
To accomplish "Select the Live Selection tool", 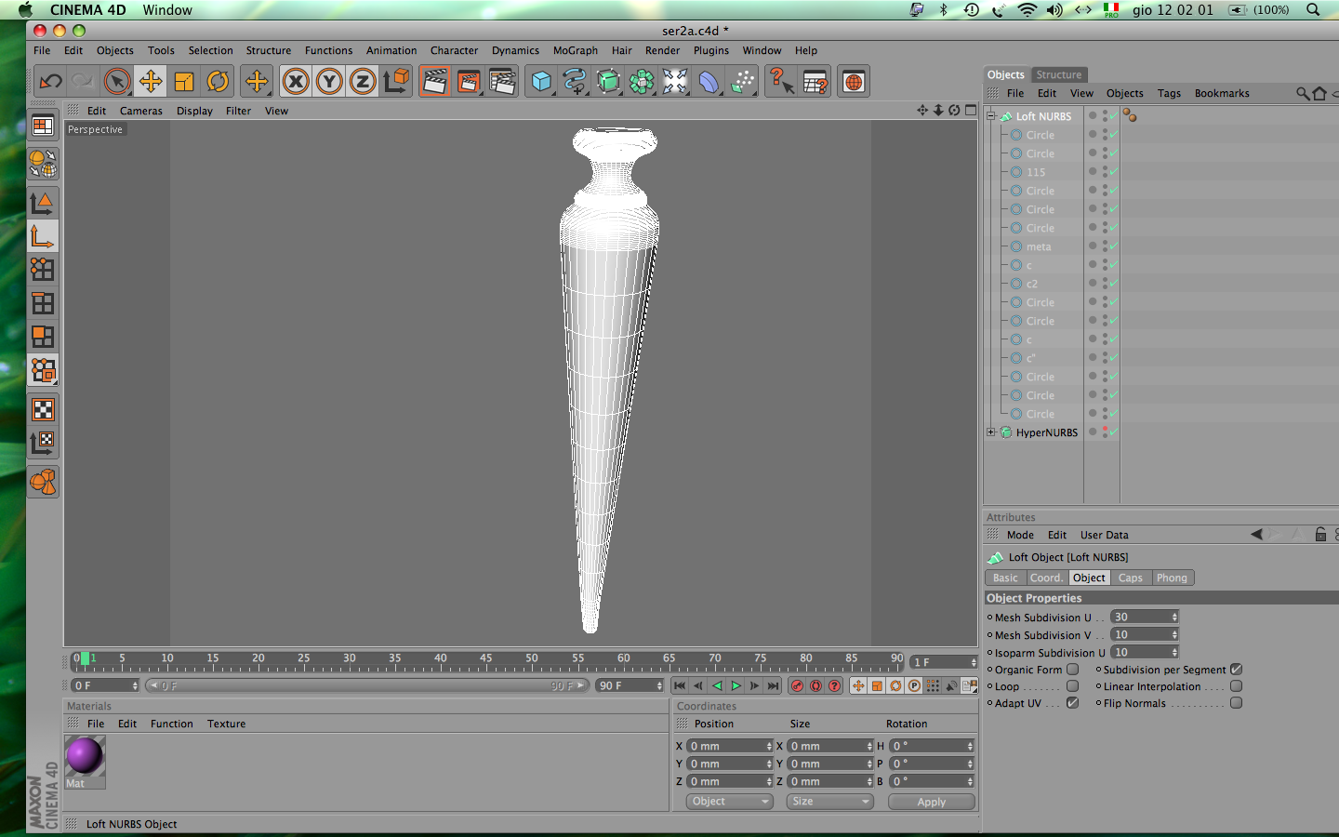I will click(x=117, y=82).
